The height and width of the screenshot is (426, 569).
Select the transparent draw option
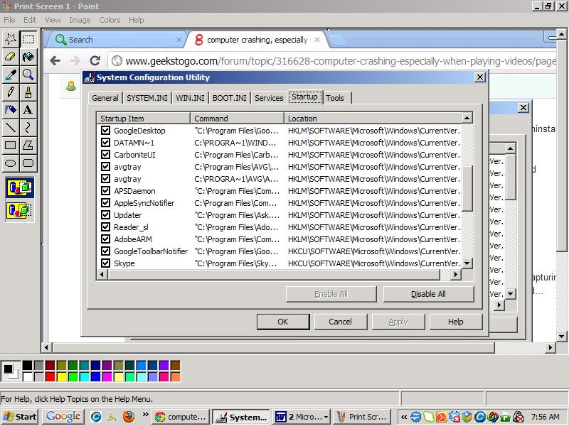tap(20, 210)
